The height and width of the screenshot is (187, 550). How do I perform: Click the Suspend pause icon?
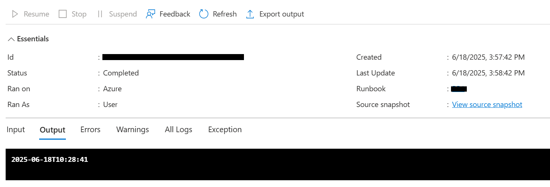[x=100, y=14]
